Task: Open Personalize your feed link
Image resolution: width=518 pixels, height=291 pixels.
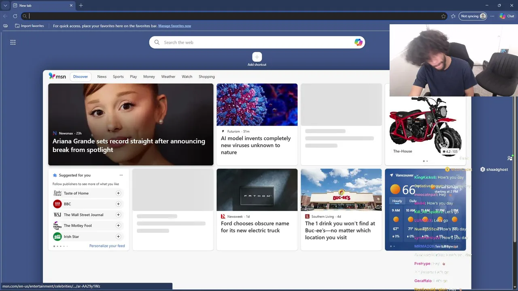Action: pos(107,246)
